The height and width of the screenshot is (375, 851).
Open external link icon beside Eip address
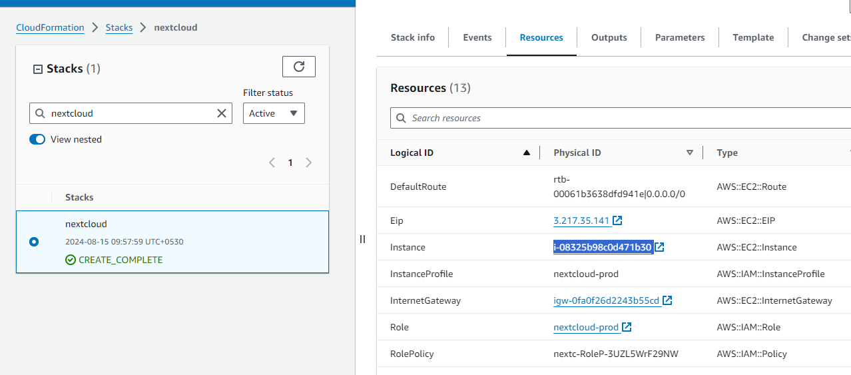617,220
